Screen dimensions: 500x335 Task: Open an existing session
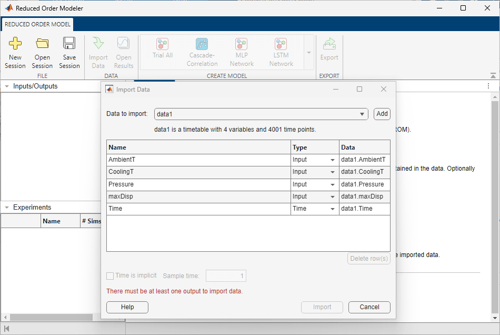click(x=42, y=51)
